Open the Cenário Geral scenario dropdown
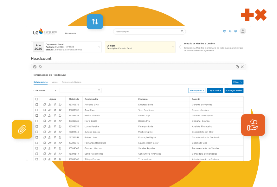The width and height of the screenshot is (277, 187). point(173,47)
